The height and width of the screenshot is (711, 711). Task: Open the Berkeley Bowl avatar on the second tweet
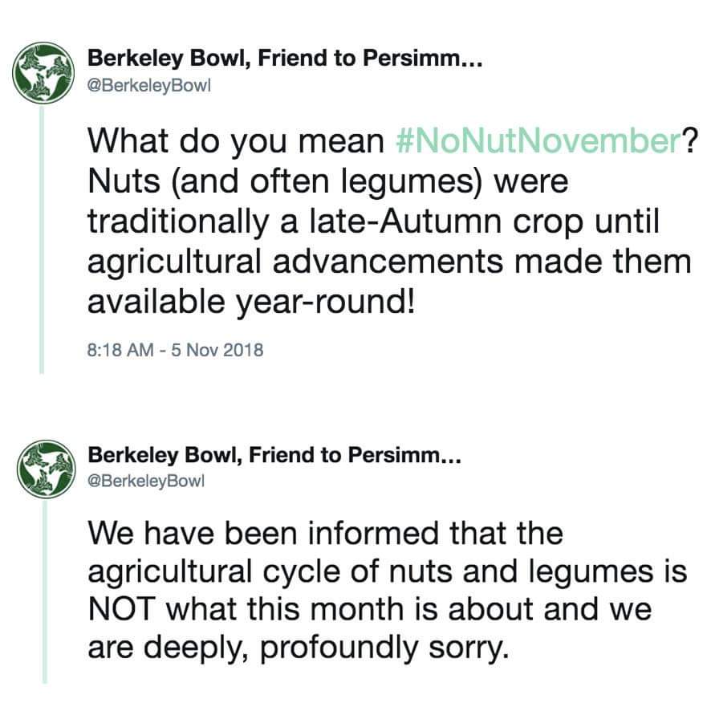47,469
